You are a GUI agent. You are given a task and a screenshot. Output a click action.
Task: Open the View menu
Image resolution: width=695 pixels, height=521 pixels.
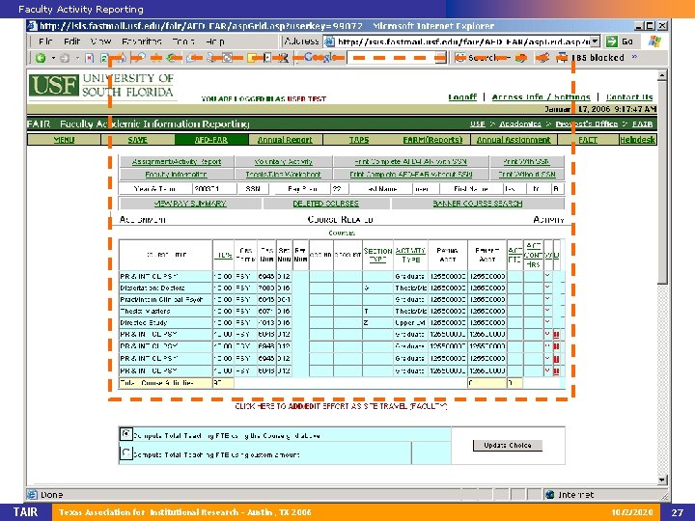pyautogui.click(x=100, y=41)
